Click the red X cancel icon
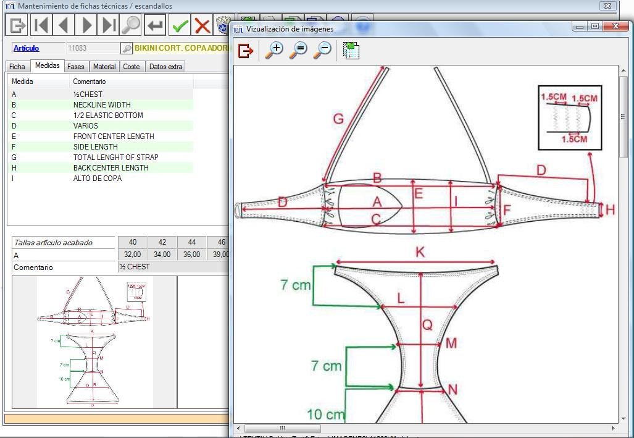 [202, 25]
